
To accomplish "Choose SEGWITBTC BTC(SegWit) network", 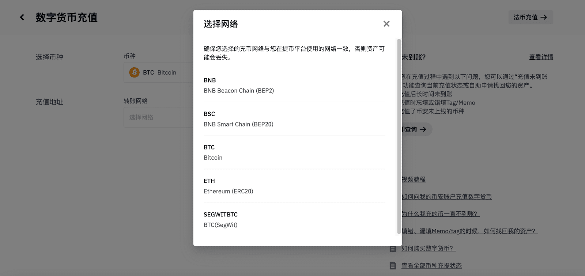I will point(294,220).
